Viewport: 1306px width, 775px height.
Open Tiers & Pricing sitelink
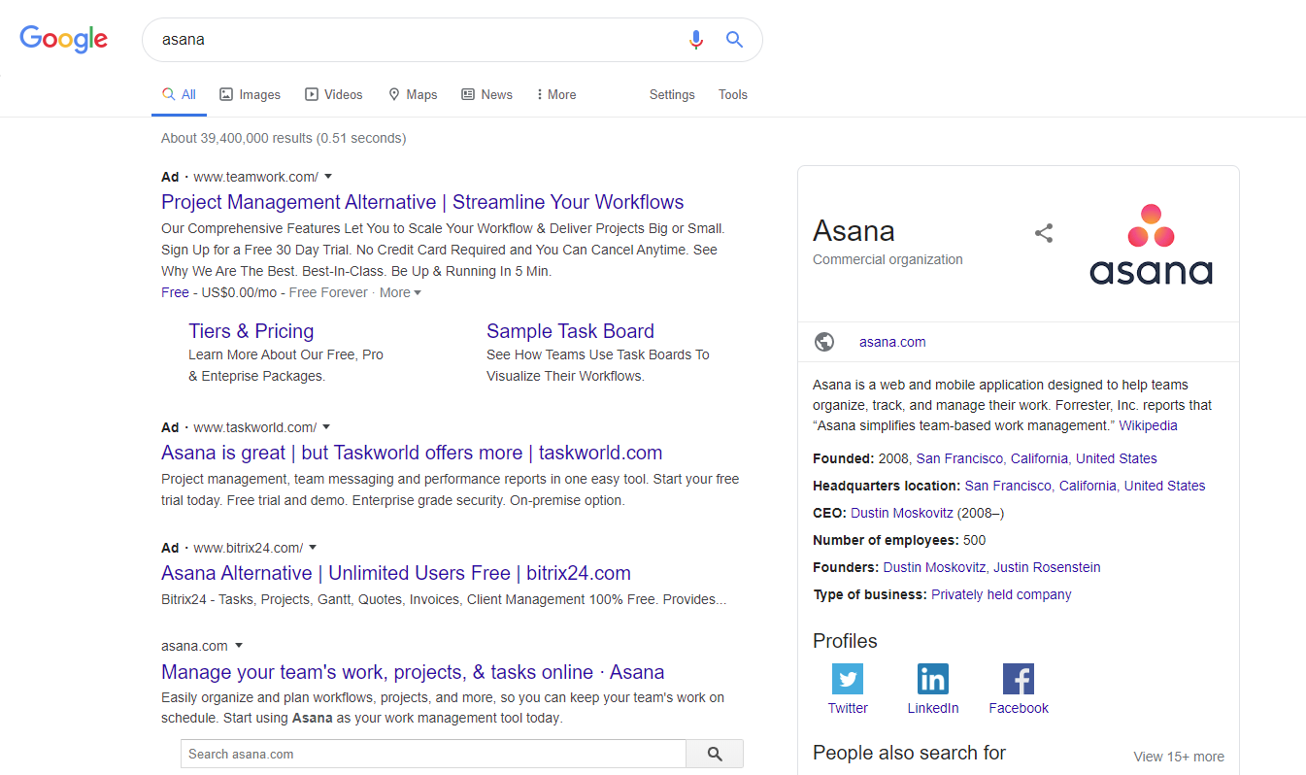click(251, 331)
